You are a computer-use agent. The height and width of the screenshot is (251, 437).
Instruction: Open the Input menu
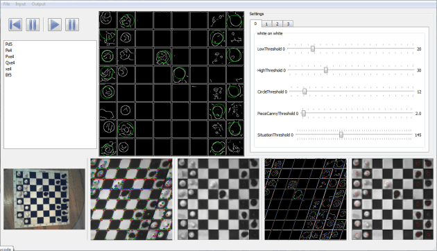(21, 4)
